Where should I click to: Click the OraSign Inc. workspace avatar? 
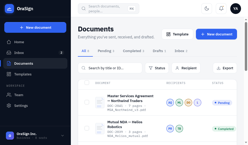[10, 136]
